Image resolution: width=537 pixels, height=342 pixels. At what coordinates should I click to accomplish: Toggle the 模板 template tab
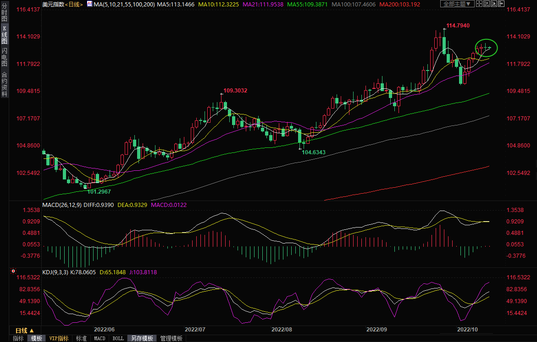37,338
